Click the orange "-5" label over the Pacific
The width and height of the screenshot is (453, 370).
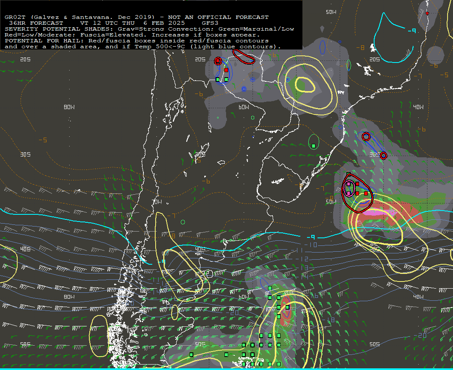tap(43, 140)
